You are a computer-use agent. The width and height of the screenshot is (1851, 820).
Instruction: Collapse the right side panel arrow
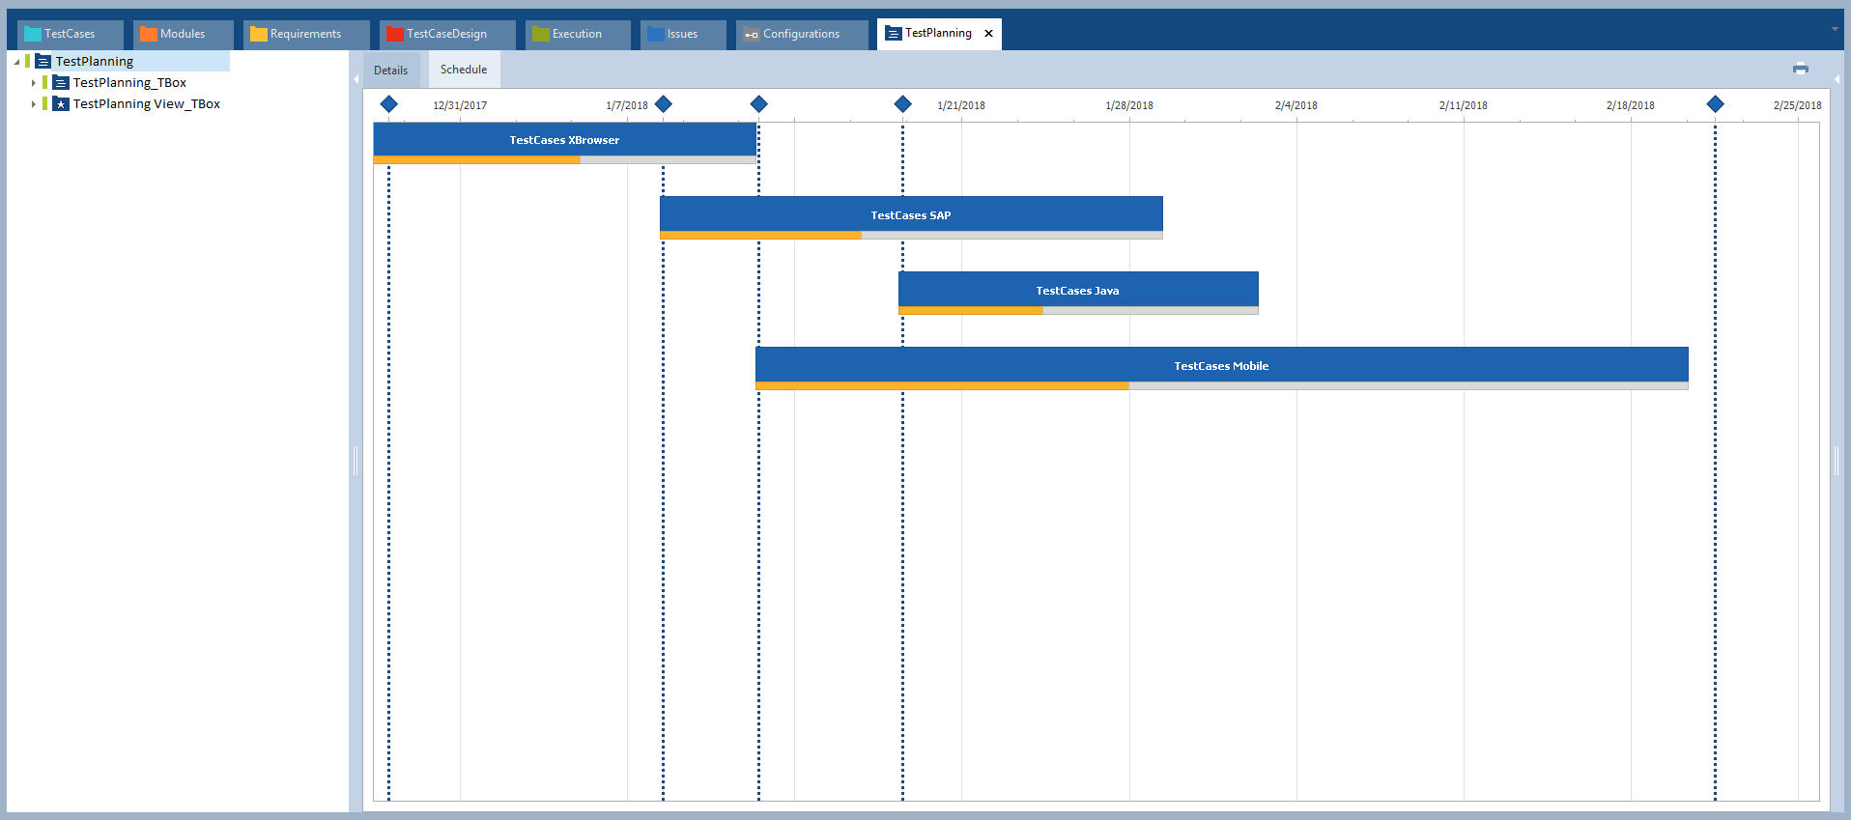(x=1837, y=79)
